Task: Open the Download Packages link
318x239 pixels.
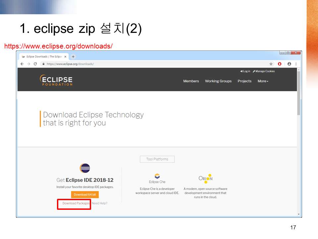Action: point(76,203)
